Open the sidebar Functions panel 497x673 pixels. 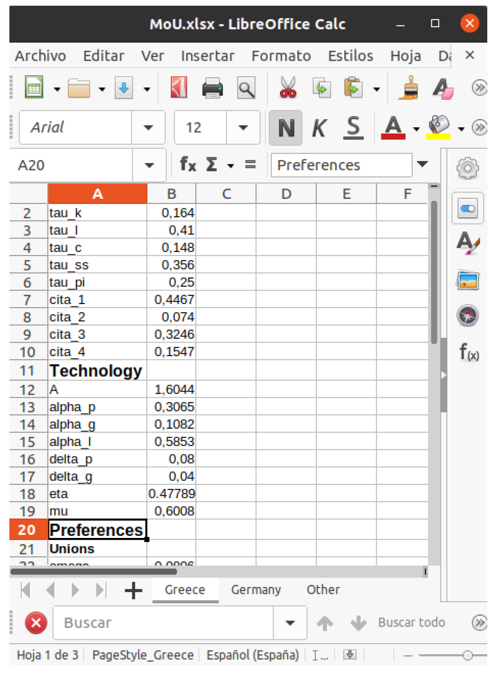(468, 352)
